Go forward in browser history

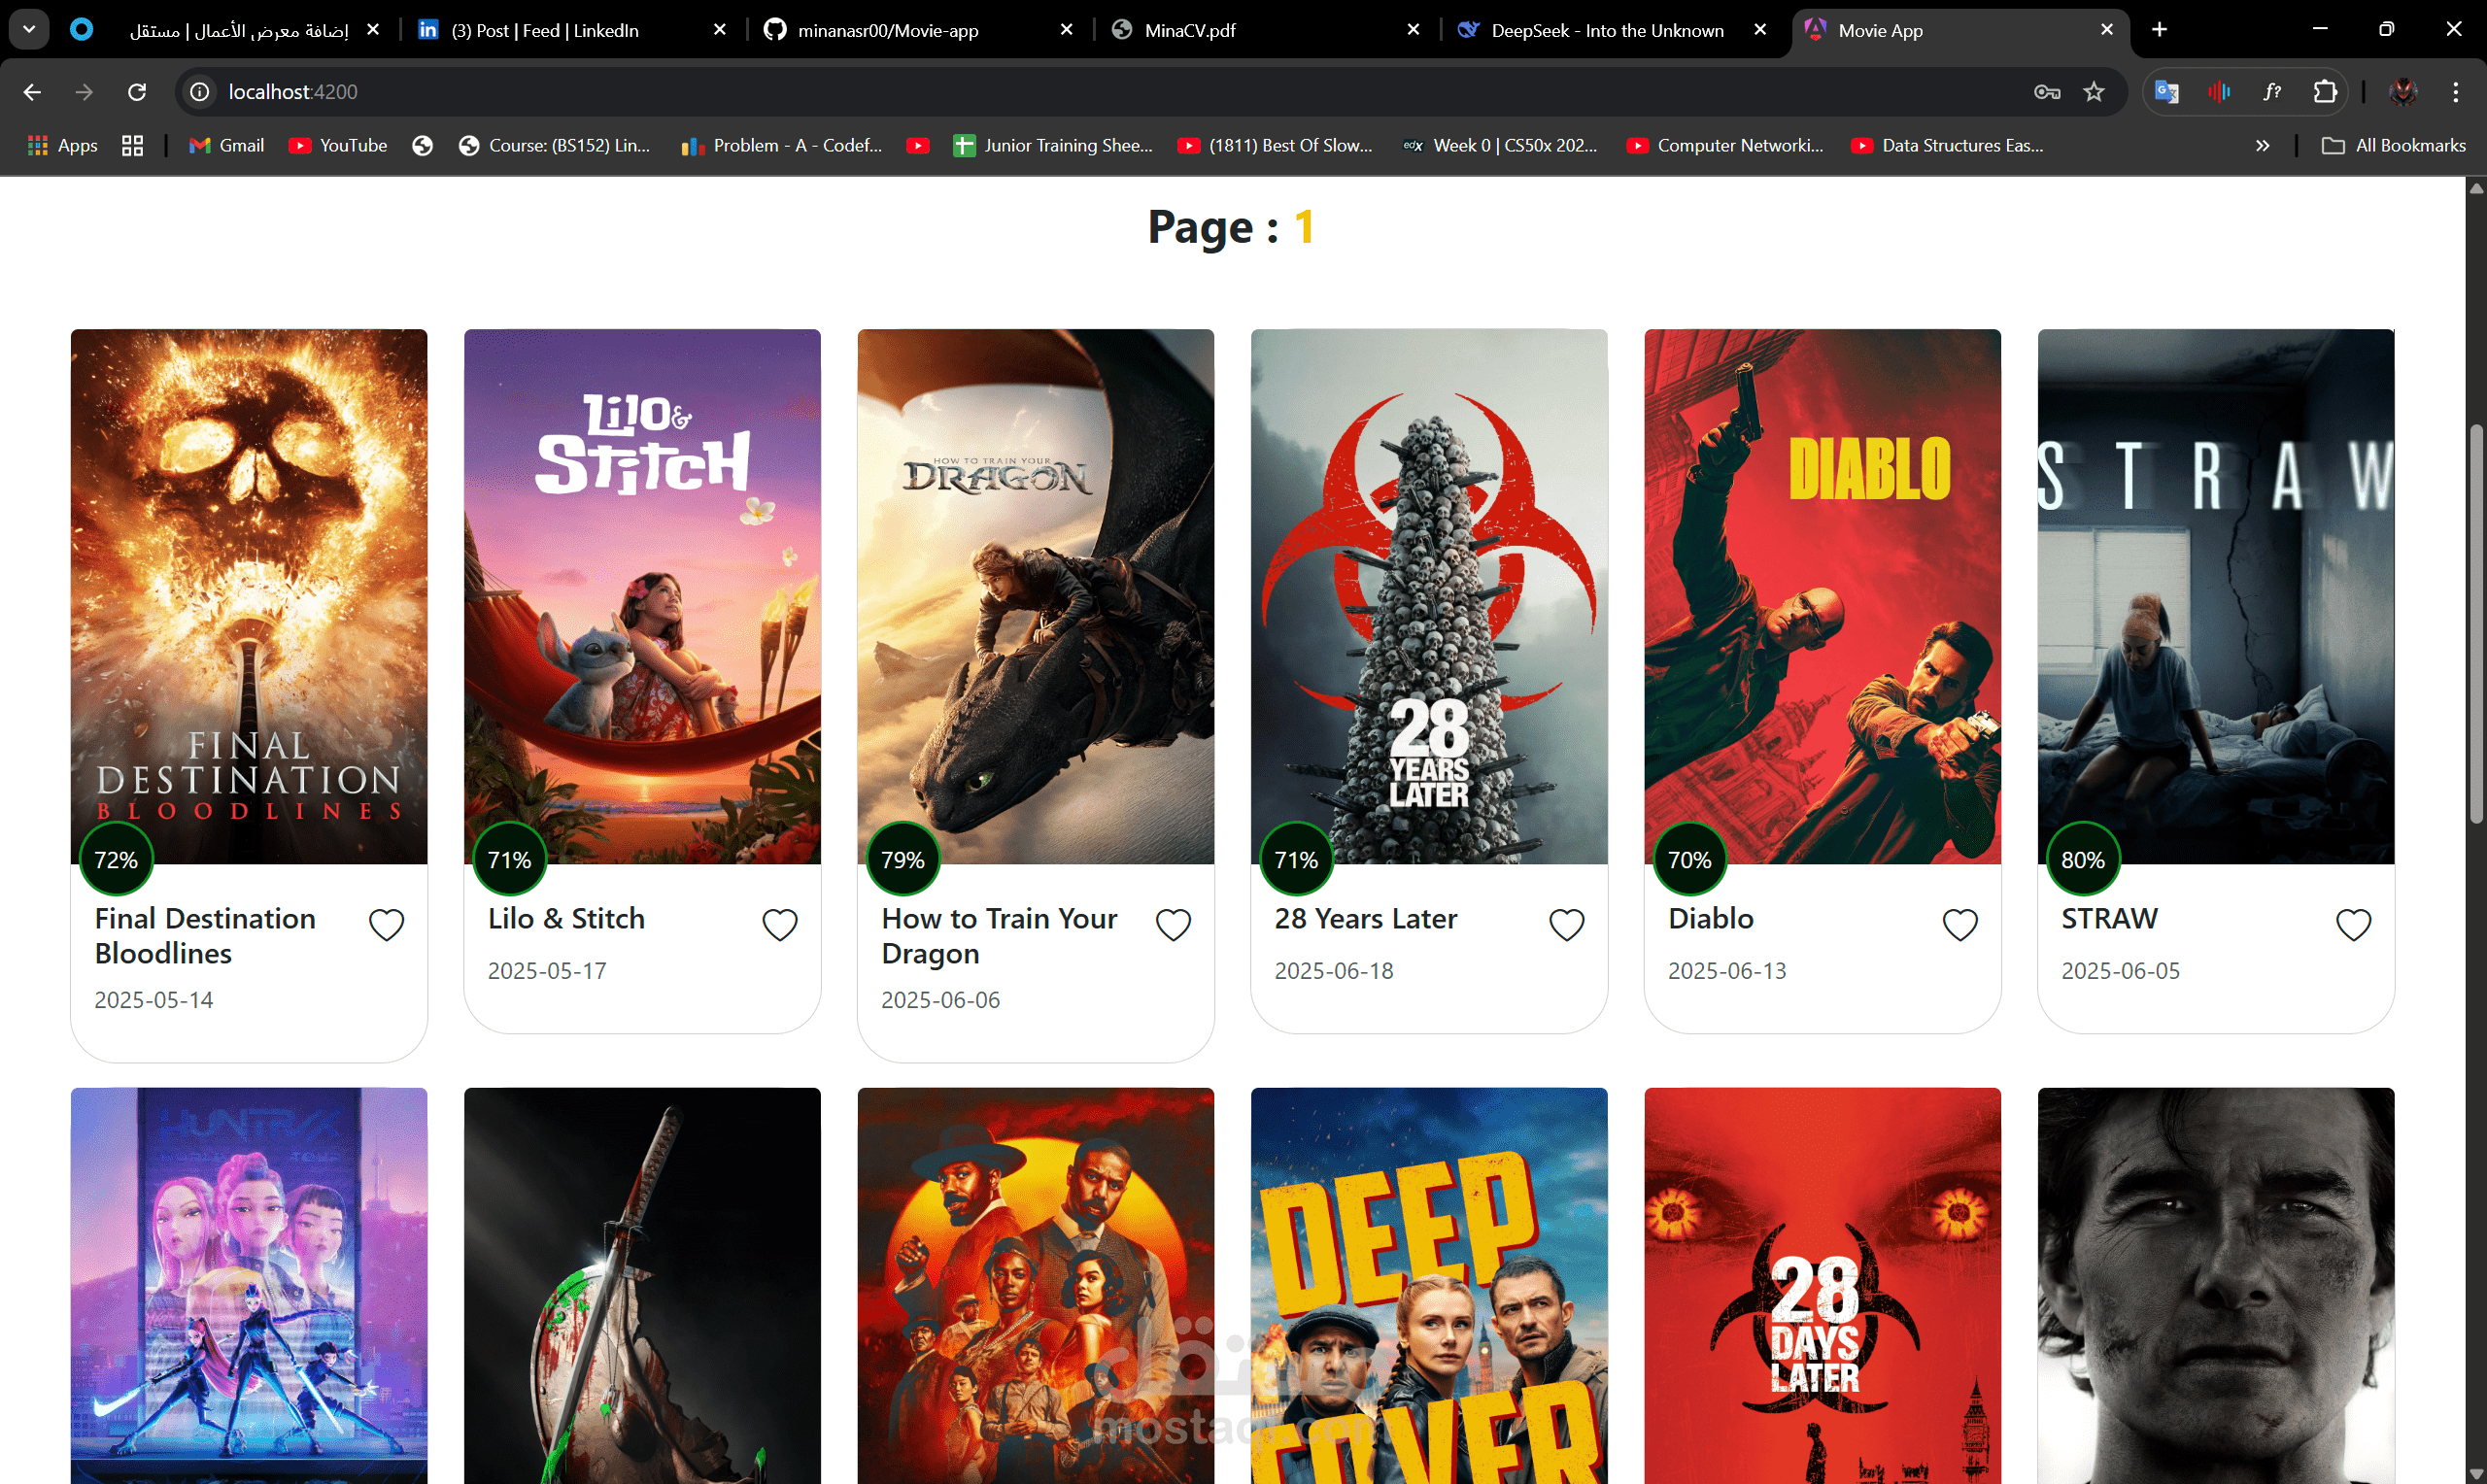click(x=84, y=92)
